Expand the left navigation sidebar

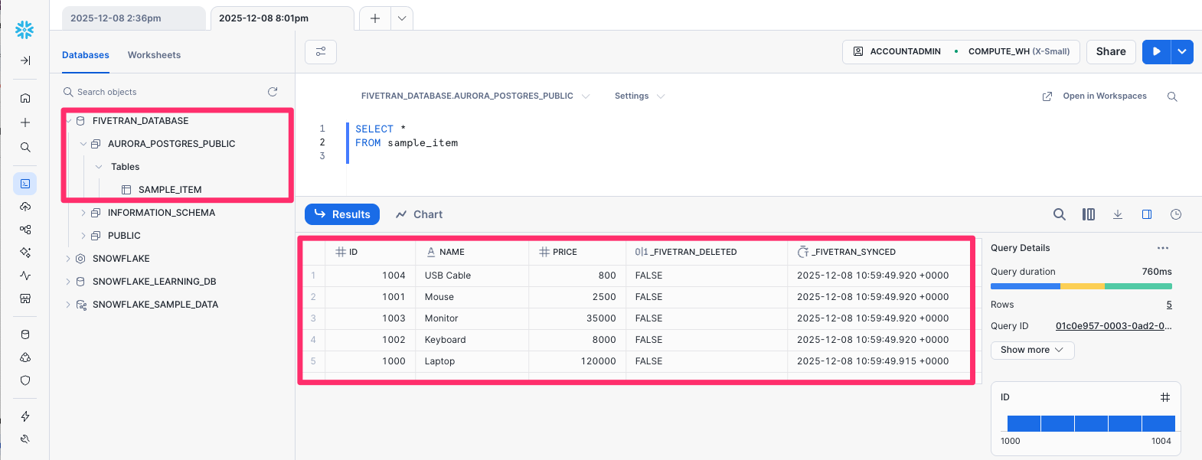tap(25, 60)
